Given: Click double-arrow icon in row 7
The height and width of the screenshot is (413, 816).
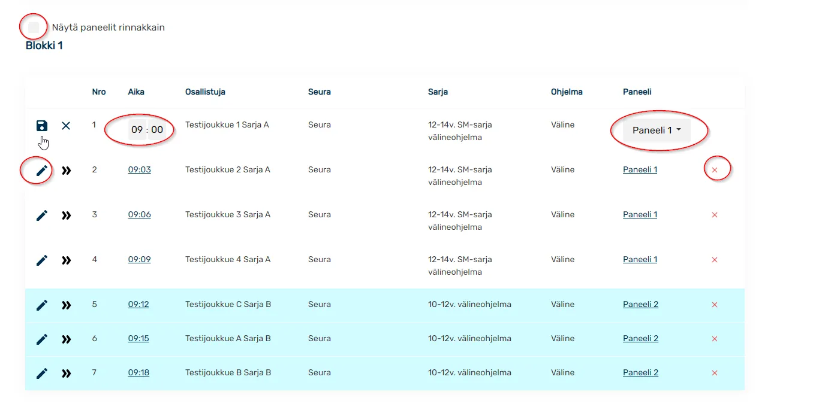Looking at the screenshot, I should [x=67, y=373].
